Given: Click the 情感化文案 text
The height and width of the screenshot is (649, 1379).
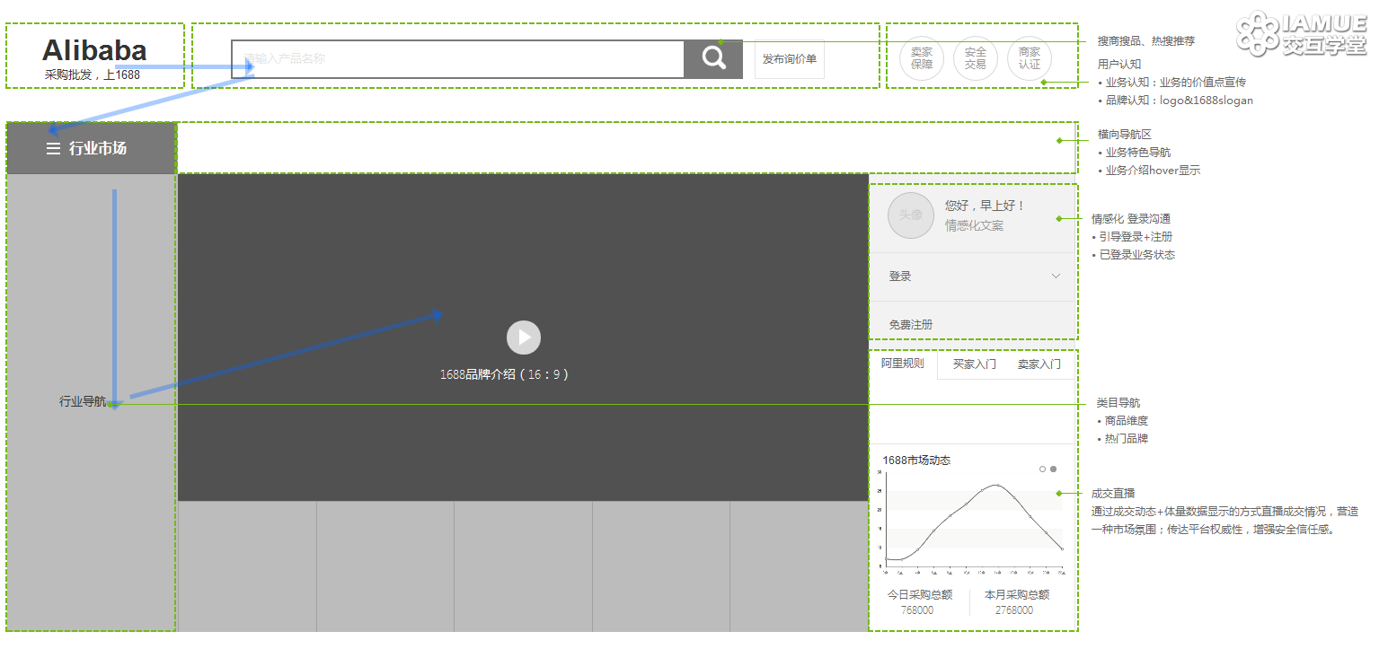Looking at the screenshot, I should [974, 226].
